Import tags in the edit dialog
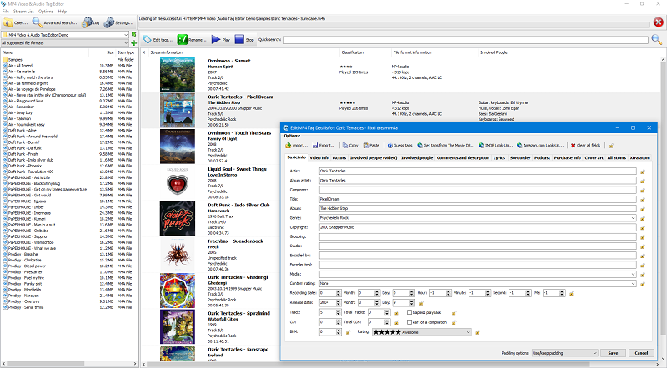Screen dimensions: 667x368 tap(296, 146)
